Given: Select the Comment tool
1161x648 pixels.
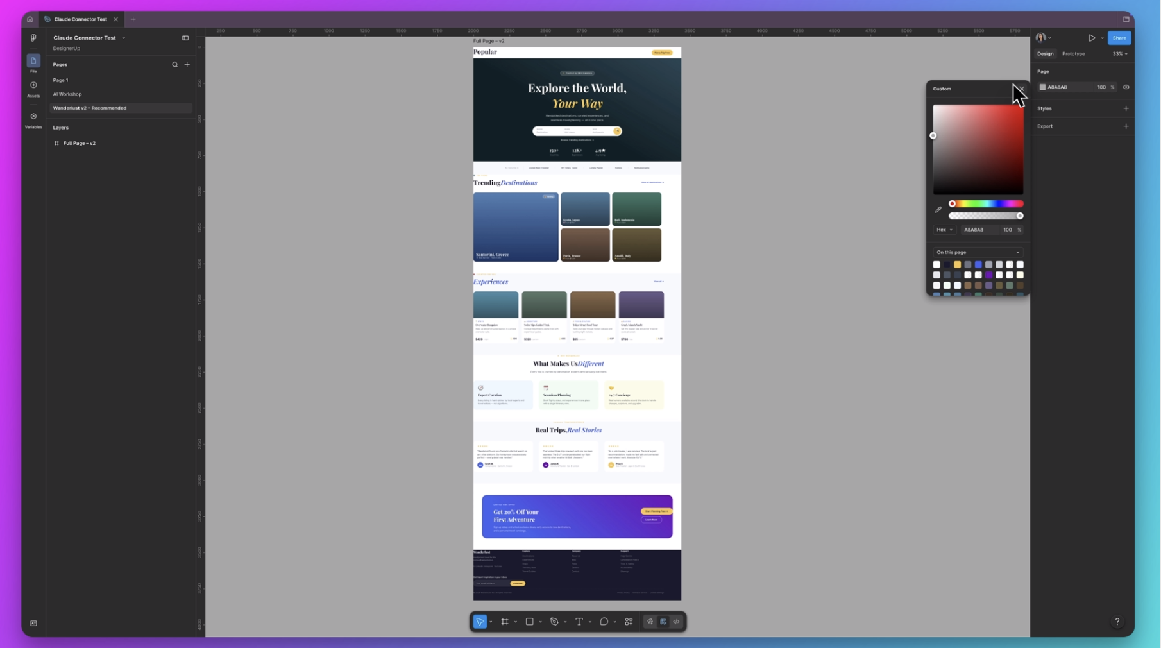Looking at the screenshot, I should [x=604, y=622].
